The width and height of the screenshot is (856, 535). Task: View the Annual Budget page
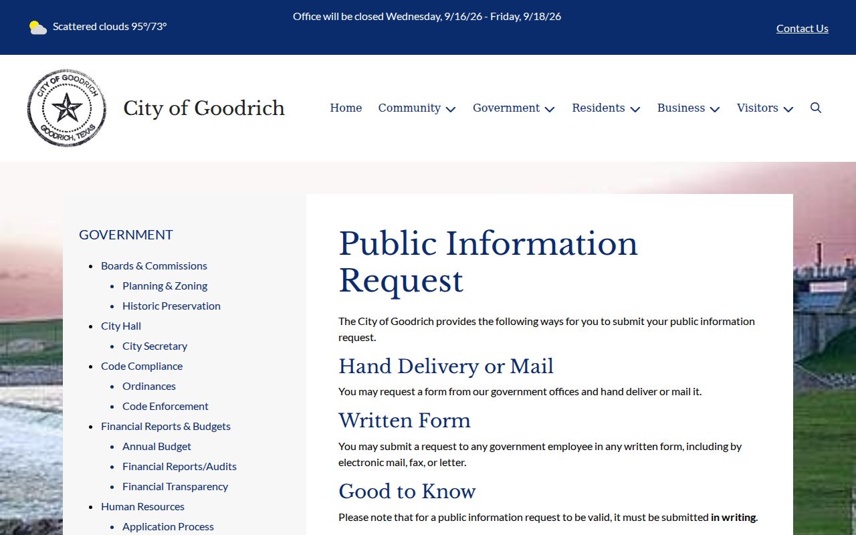click(156, 446)
